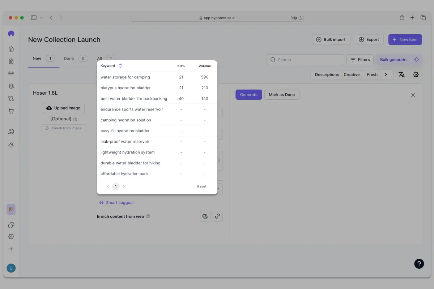
Task: Select keywords page 1
Action: point(116,186)
